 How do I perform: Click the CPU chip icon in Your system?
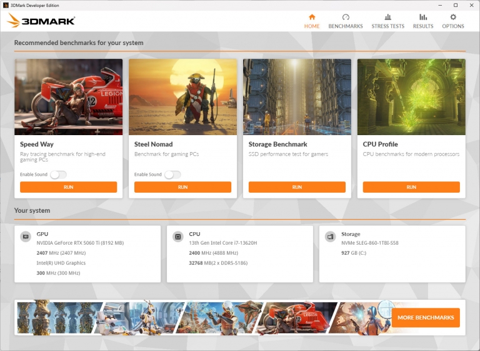click(178, 237)
